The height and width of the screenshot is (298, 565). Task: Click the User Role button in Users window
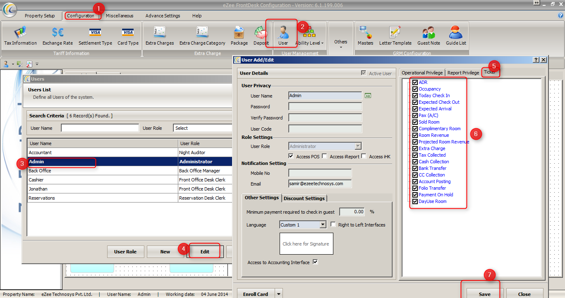click(125, 252)
